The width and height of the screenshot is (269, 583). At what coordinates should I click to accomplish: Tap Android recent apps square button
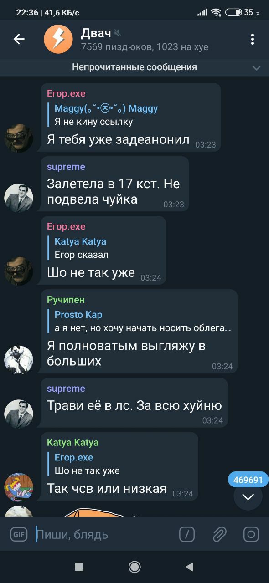78,567
